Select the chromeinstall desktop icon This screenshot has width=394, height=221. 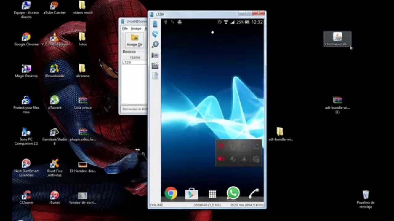(337, 39)
